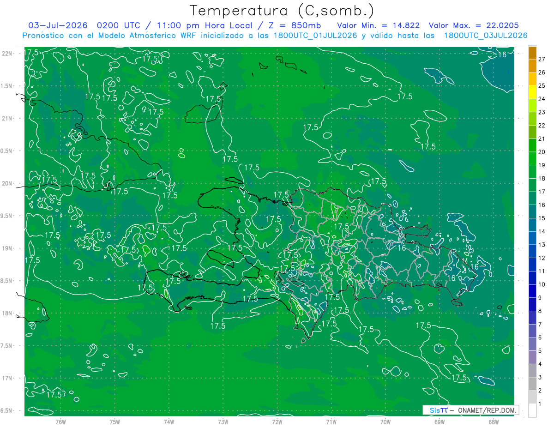554x428 pixels.
Task: Click the "74W" longitude label
Action: click(x=169, y=422)
